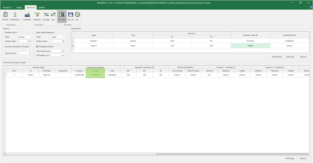Click the Add Dump button
Viewport: 313px width, 163px height.
point(290,57)
